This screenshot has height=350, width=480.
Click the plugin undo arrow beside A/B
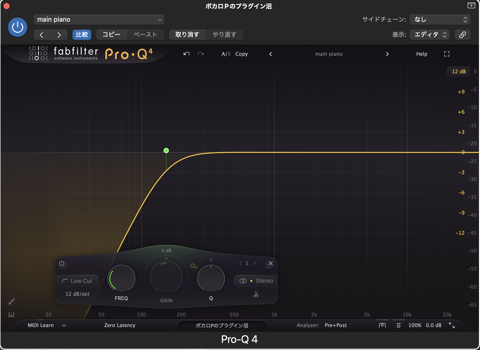click(186, 54)
